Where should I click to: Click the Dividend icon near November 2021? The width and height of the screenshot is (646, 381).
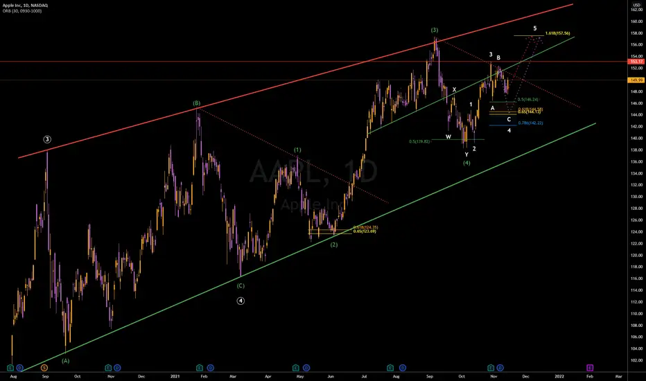[x=500, y=367]
